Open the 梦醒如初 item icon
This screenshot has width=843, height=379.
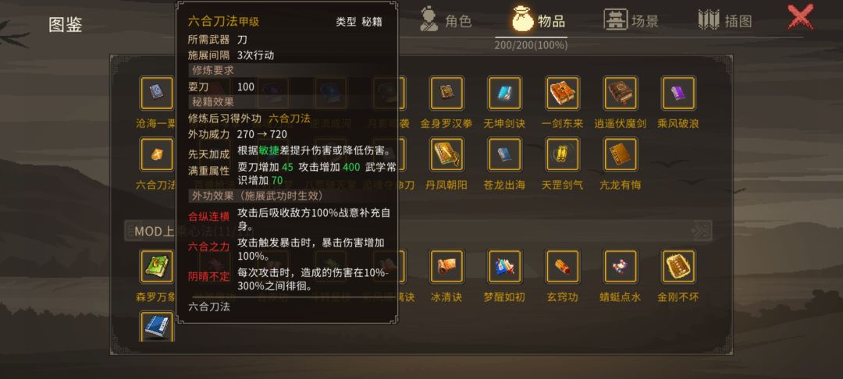click(504, 266)
